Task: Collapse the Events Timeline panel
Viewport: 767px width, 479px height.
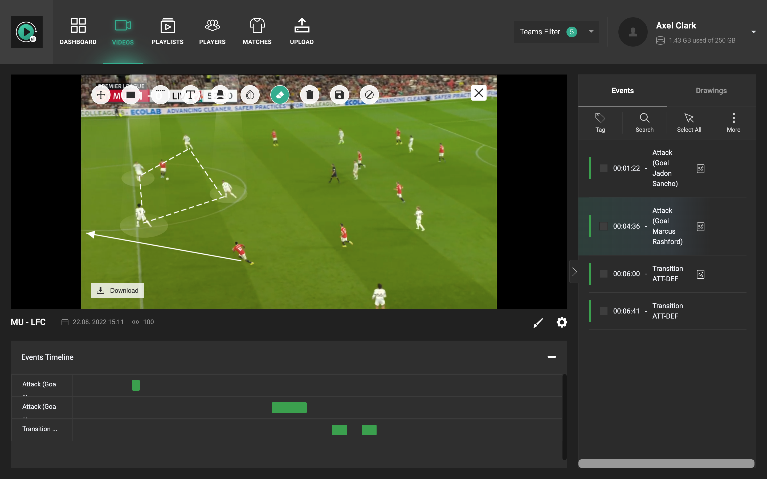Action: [x=552, y=357]
